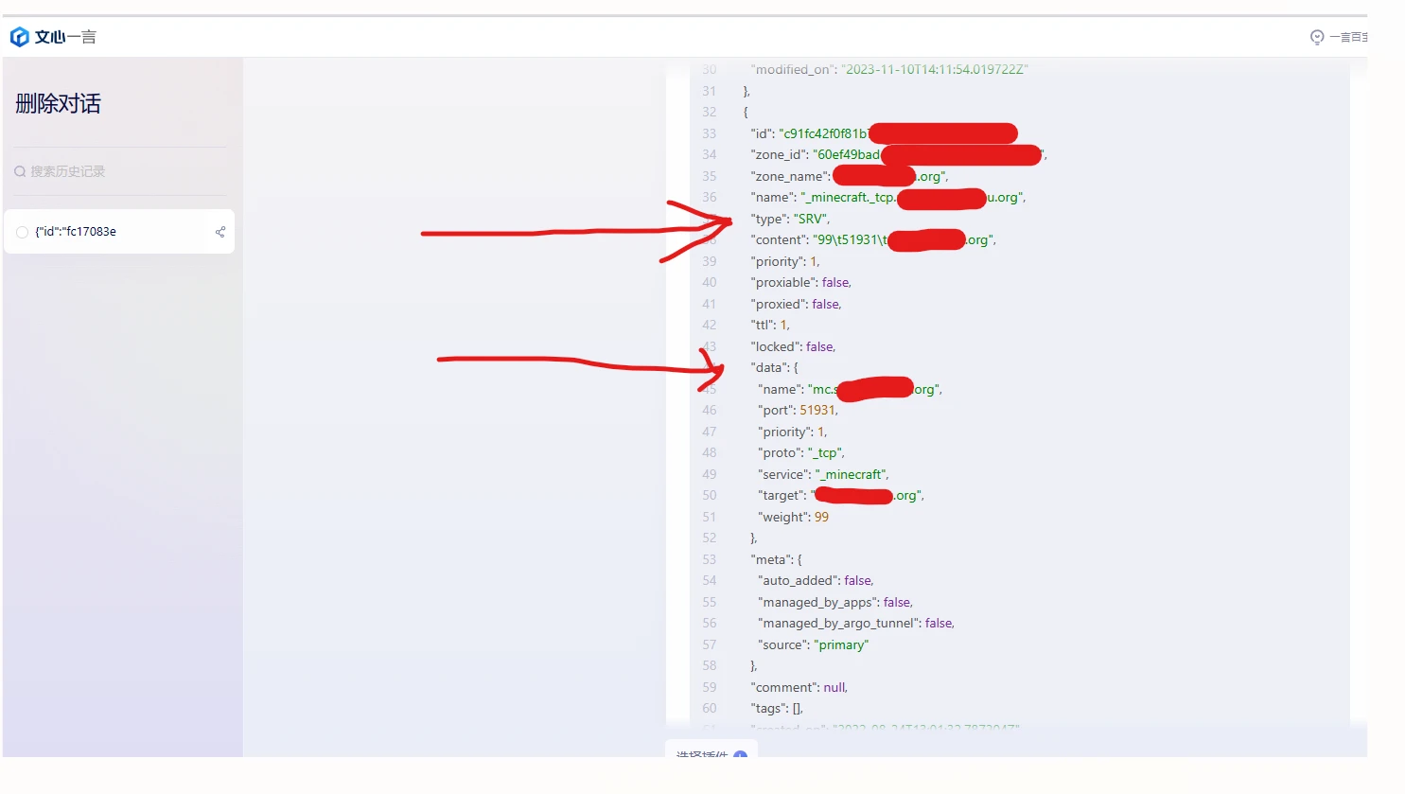Click the 文心一言 brand name text

pyautogui.click(x=65, y=37)
